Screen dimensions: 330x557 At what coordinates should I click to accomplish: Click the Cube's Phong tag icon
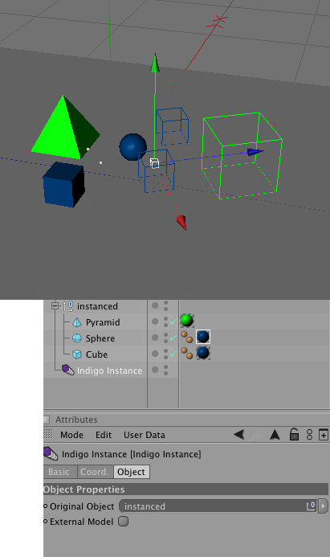[x=187, y=353]
